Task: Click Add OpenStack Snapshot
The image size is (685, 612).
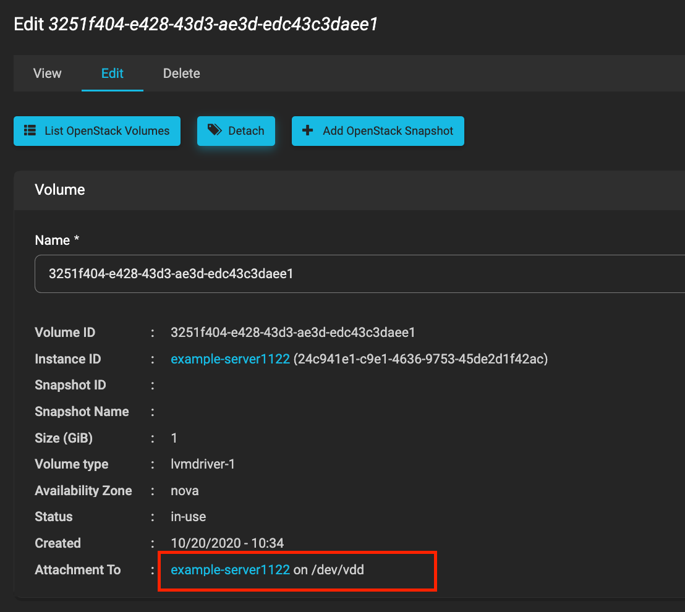Action: pyautogui.click(x=378, y=130)
